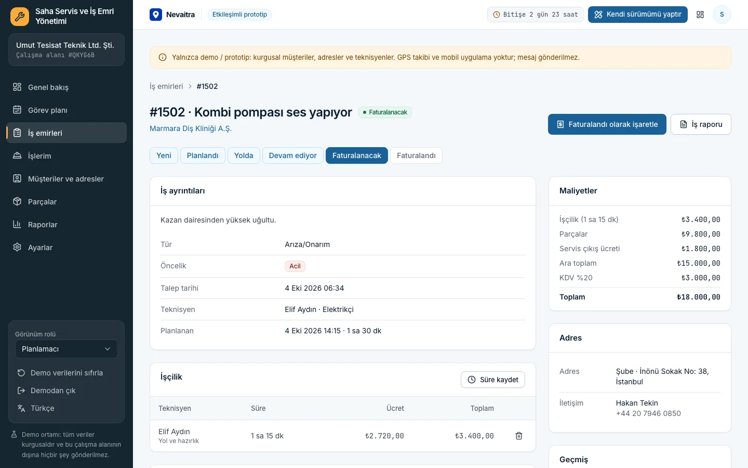The image size is (748, 468).
Task: Select the Faturalanacak status tab
Action: [357, 155]
